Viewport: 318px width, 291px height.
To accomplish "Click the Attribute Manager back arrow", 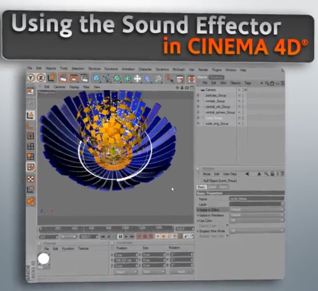I will tap(247, 174).
